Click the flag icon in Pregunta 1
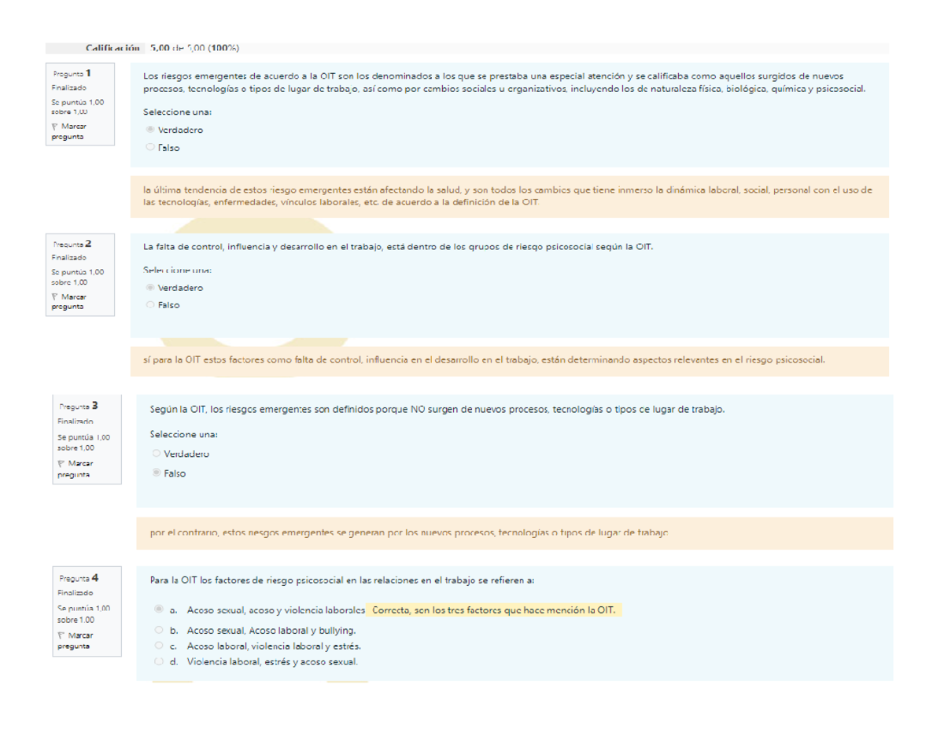The image size is (944, 729). click(54, 127)
